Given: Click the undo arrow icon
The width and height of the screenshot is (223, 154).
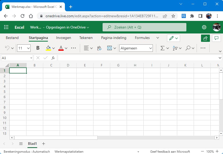Looking at the screenshot, I should [x=7, y=48].
